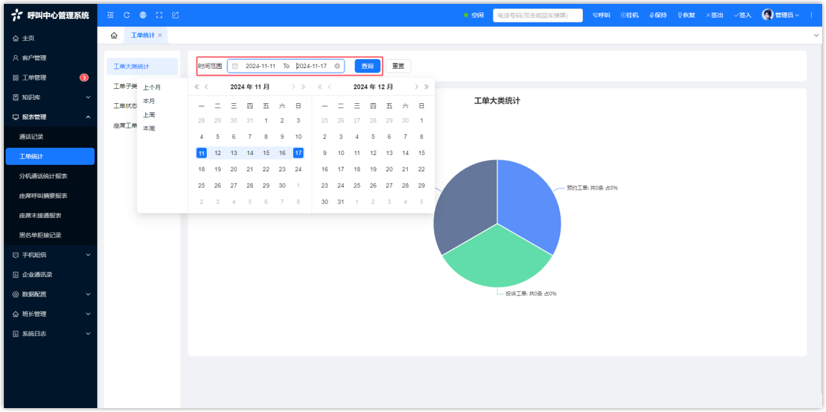Click the refresh icon in top bar
Screen dimensions: 826x412
click(x=126, y=15)
